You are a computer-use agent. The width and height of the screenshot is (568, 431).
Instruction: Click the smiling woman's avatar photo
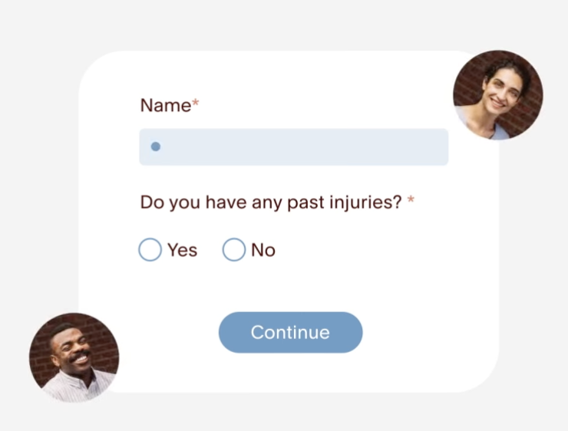pyautogui.click(x=497, y=95)
